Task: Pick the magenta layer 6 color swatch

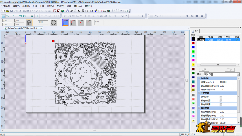Action: [x=193, y=60]
